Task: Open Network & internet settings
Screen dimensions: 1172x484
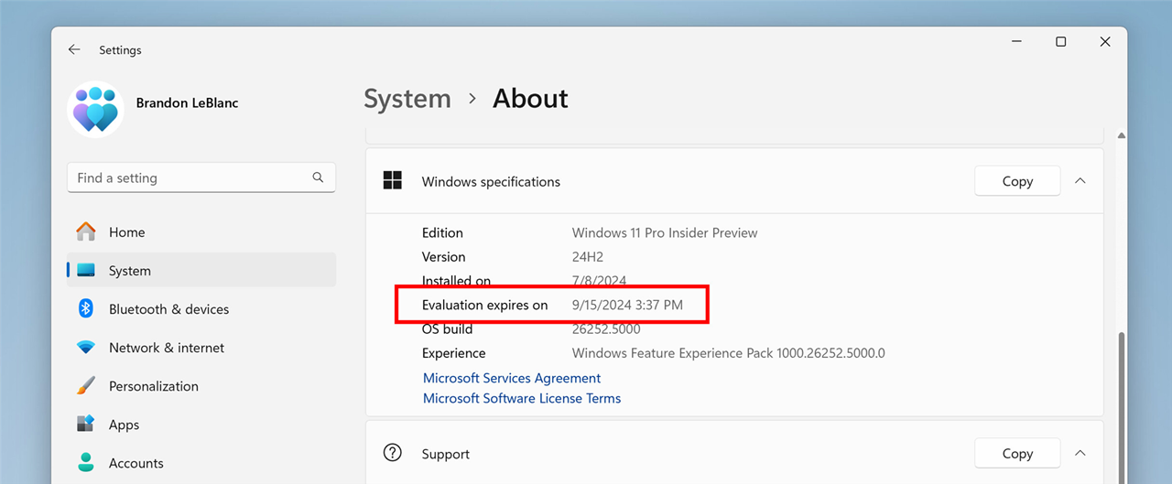Action: [201, 348]
